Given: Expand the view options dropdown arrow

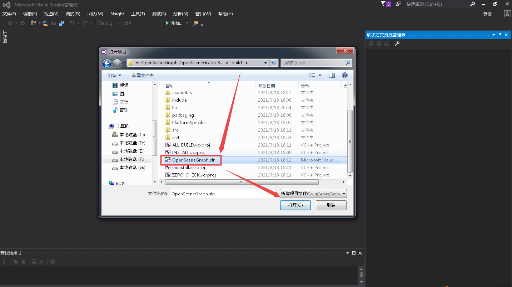Looking at the screenshot, I should click(320, 75).
